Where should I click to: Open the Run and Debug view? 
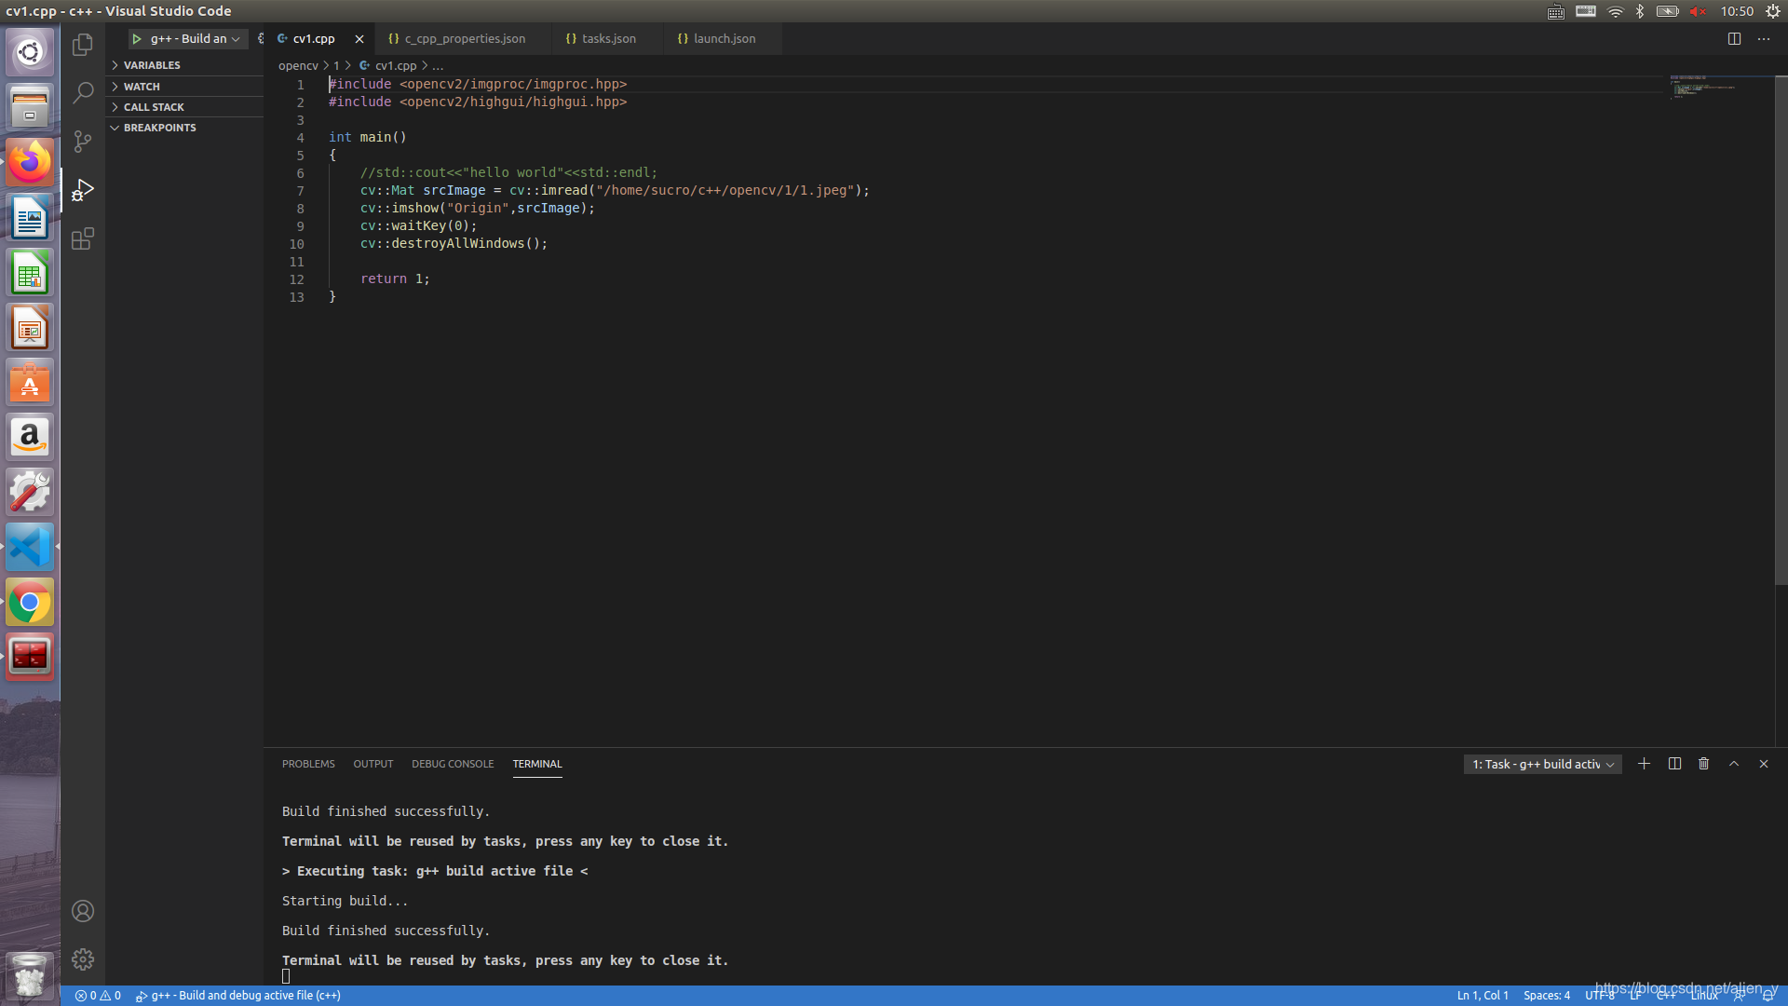click(x=83, y=190)
